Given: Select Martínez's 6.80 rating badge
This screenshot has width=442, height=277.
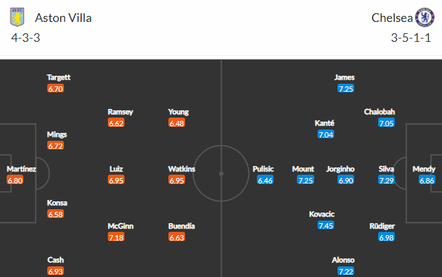Looking at the screenshot, I should coord(15,180).
